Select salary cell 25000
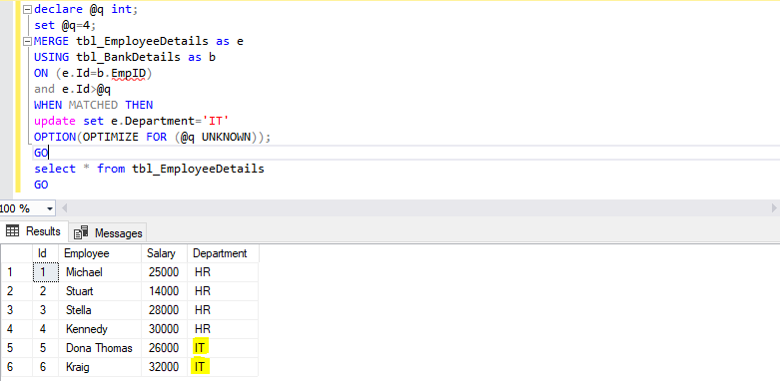Image resolution: width=780 pixels, height=381 pixels. (x=164, y=272)
